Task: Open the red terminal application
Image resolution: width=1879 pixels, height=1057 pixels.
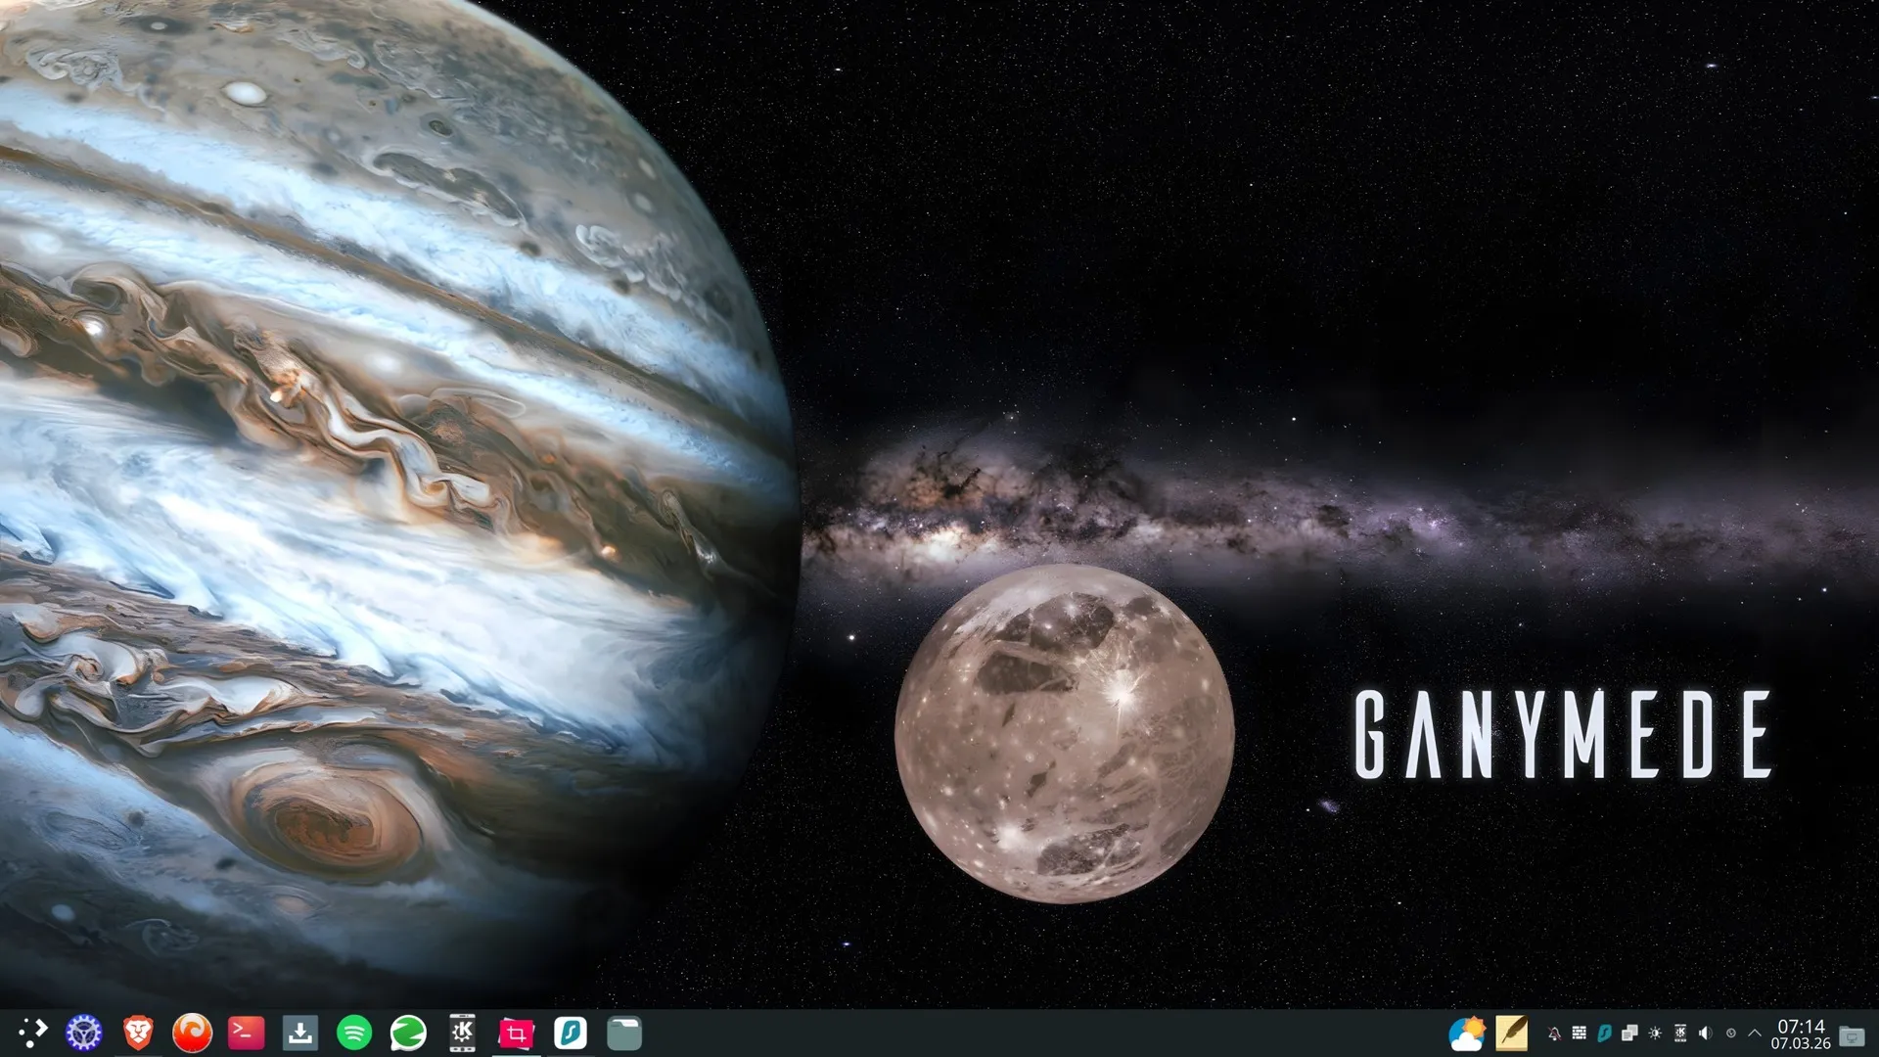Action: (246, 1033)
